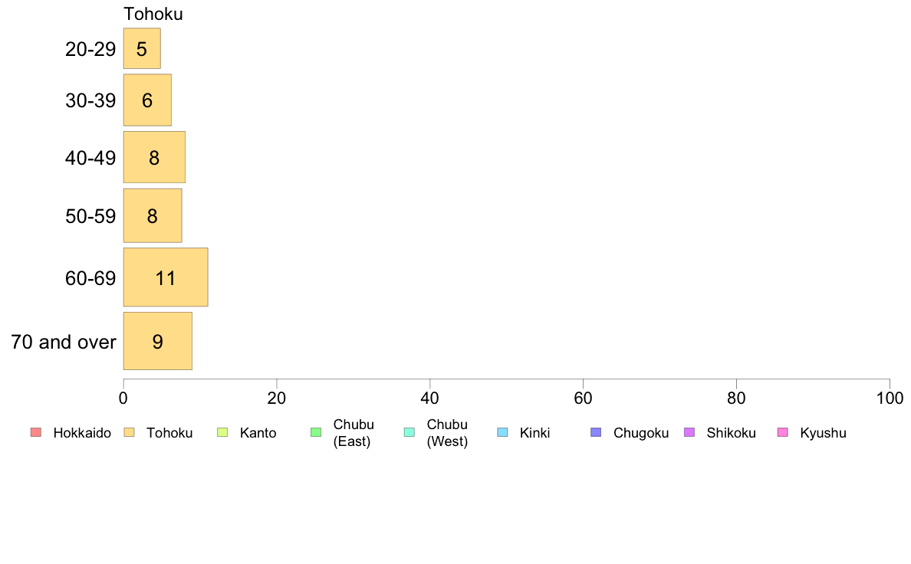Select the Shikoku legend swatch
This screenshot has width=911, height=564.
pyautogui.click(x=689, y=432)
